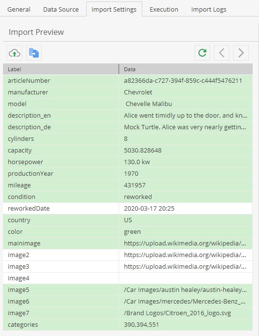Click the categories value 390,394,551
This screenshot has height=336, width=259.
pos(141,325)
